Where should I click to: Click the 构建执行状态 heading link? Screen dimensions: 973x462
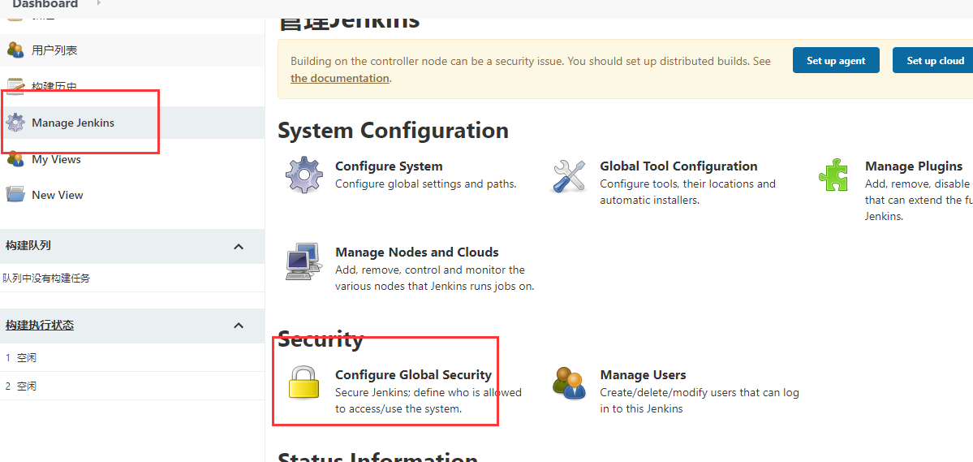pyautogui.click(x=40, y=325)
